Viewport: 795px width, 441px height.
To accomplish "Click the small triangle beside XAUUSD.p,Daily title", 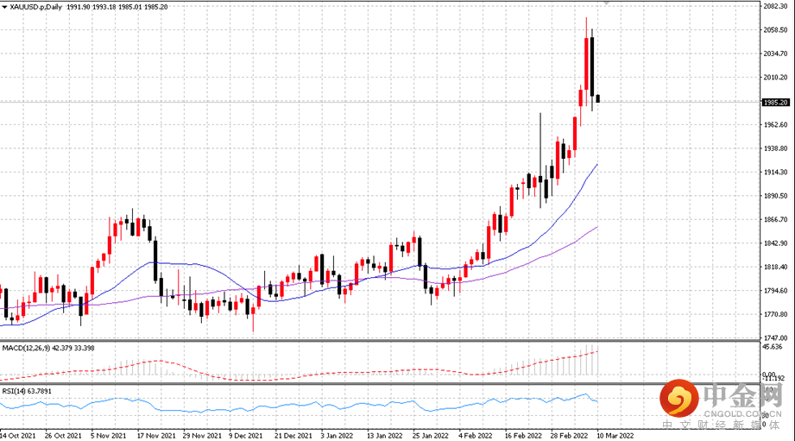I will [4, 7].
